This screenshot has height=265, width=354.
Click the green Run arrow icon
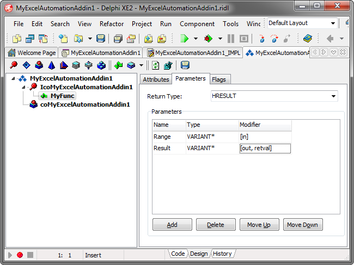coord(185,39)
